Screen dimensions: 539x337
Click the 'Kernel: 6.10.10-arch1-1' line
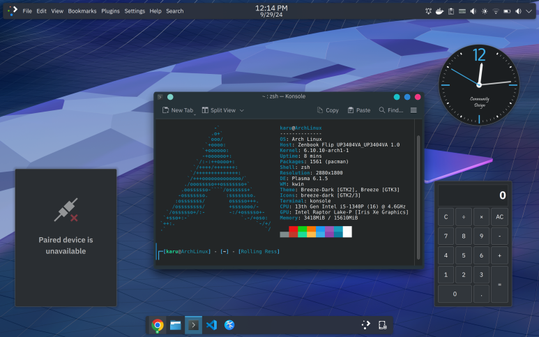pyautogui.click(x=314, y=150)
